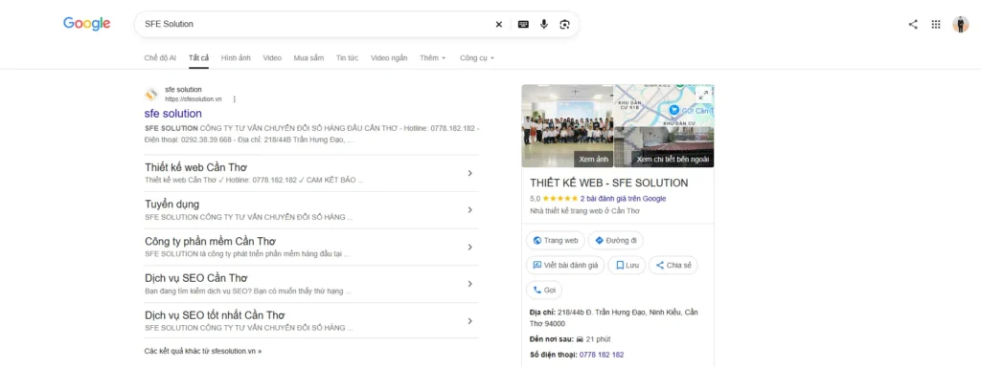This screenshot has height=367, width=981.
Task: Open the on-screen keyboard icon
Action: (523, 24)
